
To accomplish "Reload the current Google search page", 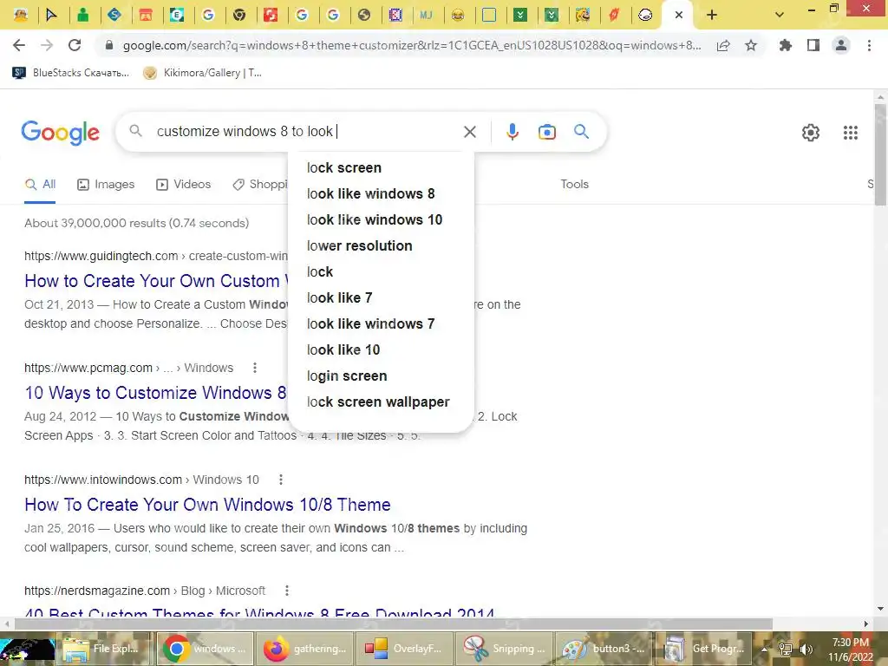I will (75, 45).
